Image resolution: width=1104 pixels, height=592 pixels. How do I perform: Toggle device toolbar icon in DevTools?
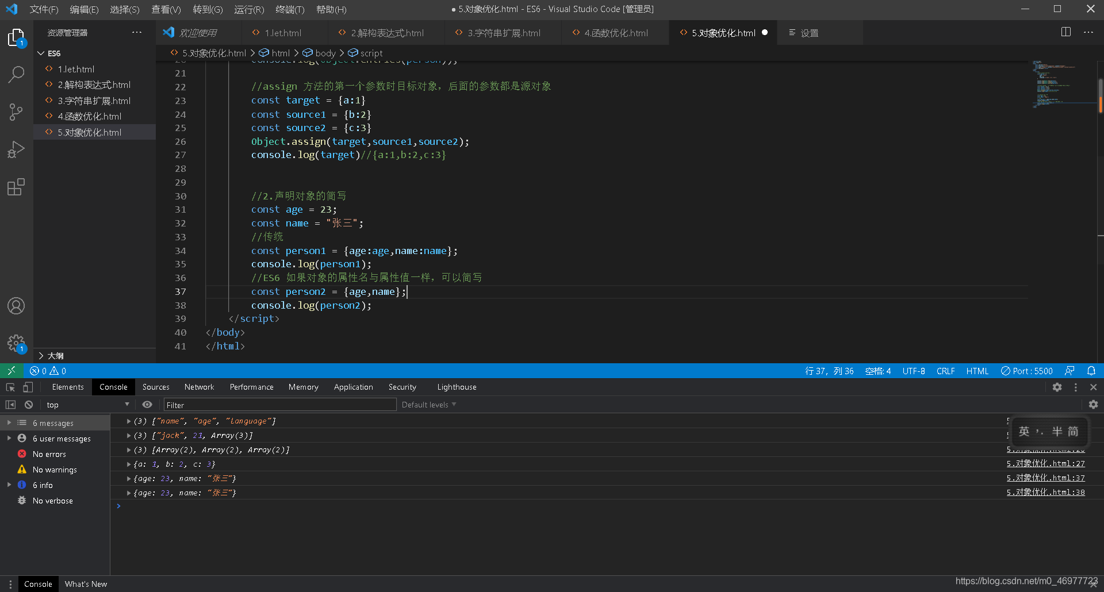(28, 387)
